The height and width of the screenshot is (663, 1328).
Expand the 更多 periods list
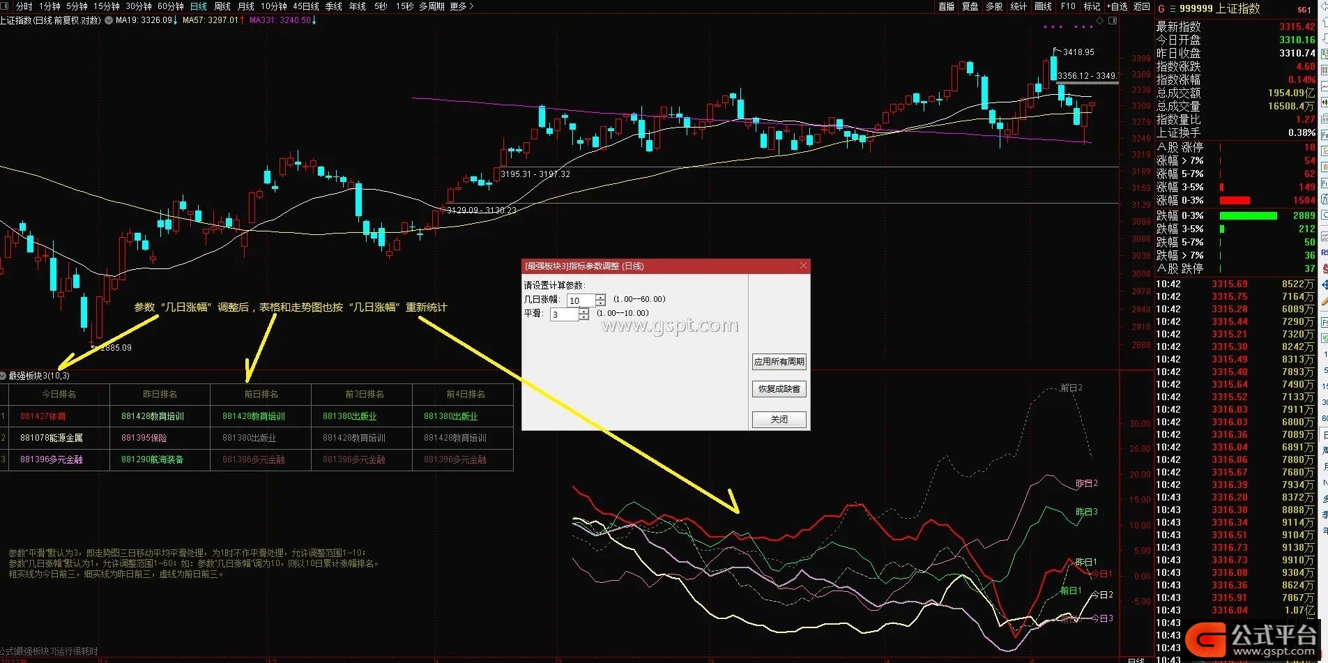[462, 6]
